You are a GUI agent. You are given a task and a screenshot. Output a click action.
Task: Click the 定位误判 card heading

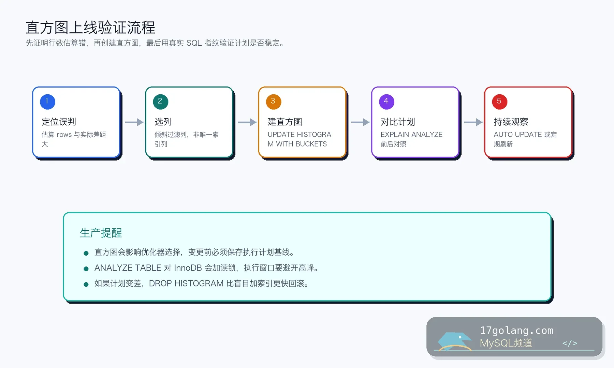point(59,122)
